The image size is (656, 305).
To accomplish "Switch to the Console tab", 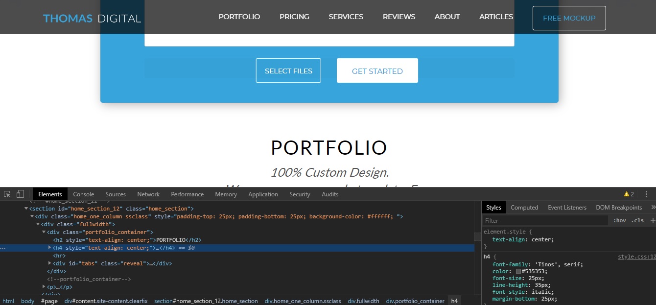I will [x=83, y=194].
